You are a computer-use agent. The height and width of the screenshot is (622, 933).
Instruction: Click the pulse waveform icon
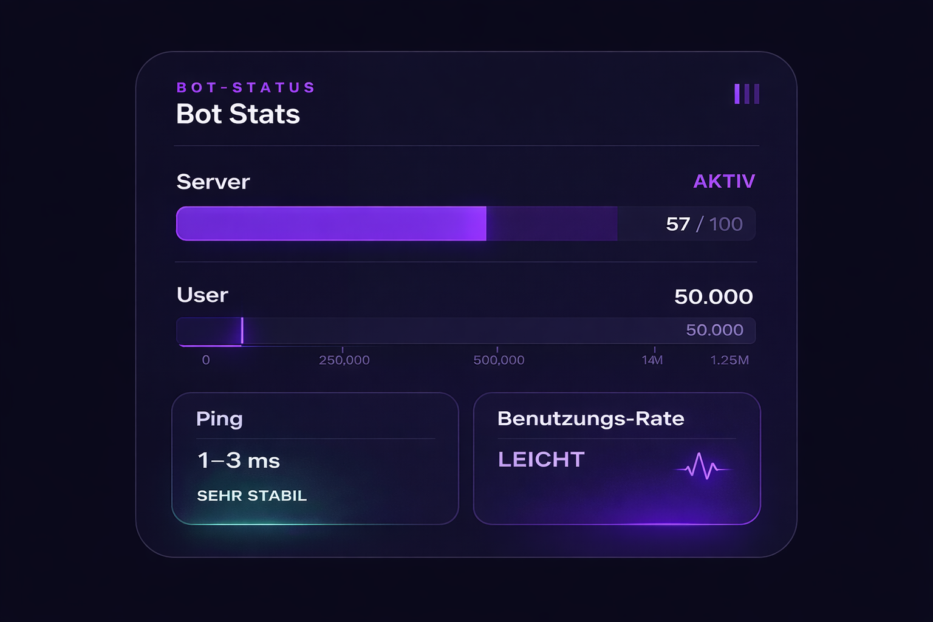point(703,466)
